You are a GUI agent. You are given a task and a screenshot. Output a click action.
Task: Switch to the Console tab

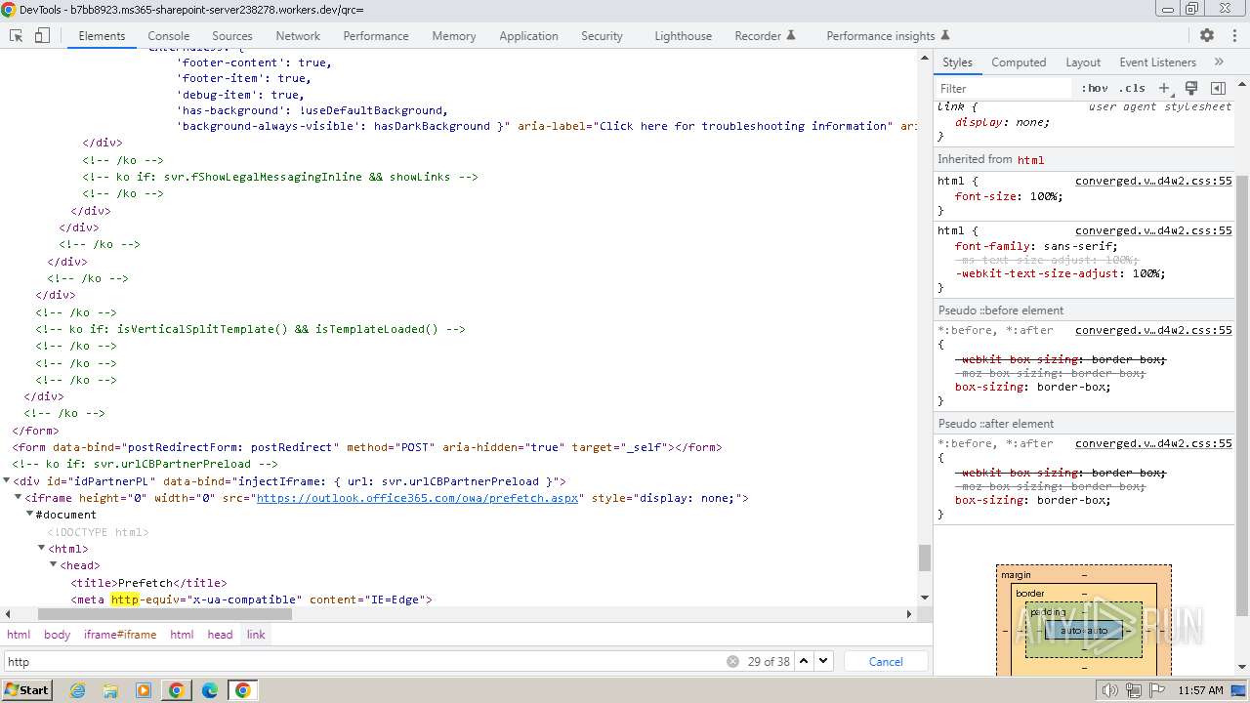click(168, 35)
